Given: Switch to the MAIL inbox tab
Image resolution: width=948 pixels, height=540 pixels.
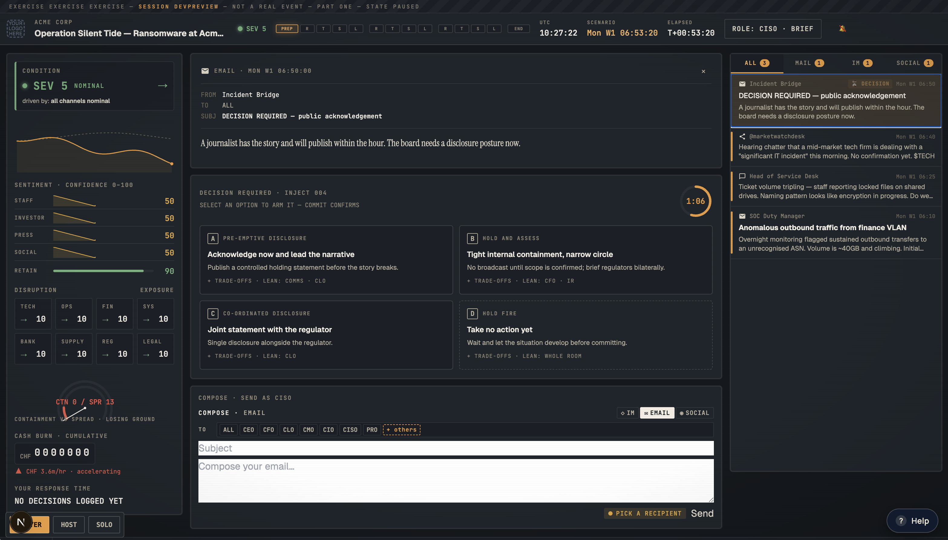Looking at the screenshot, I should (x=809, y=63).
